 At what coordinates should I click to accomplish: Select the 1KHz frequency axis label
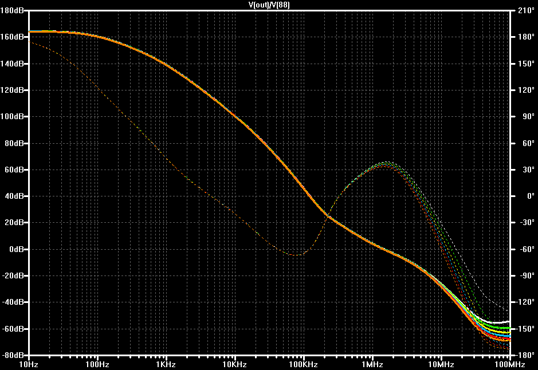point(166,364)
